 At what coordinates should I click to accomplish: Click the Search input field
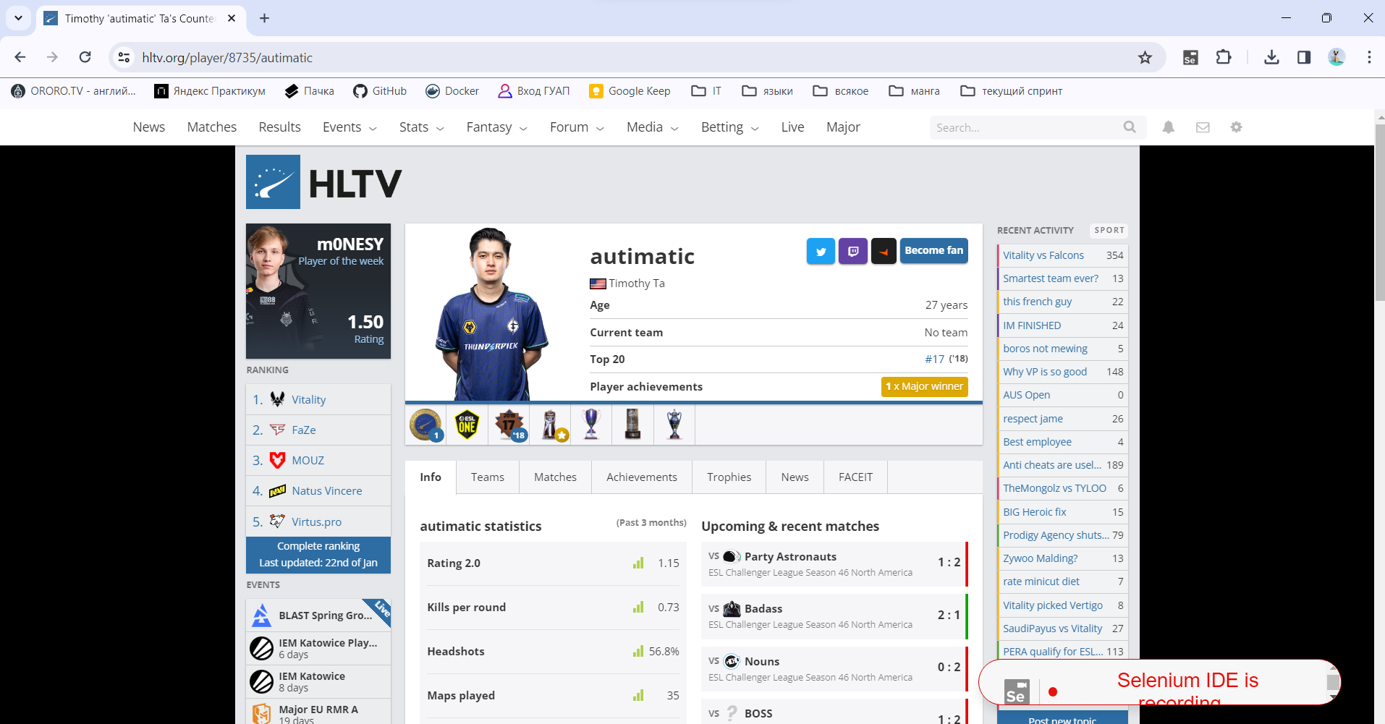pos(1028,127)
